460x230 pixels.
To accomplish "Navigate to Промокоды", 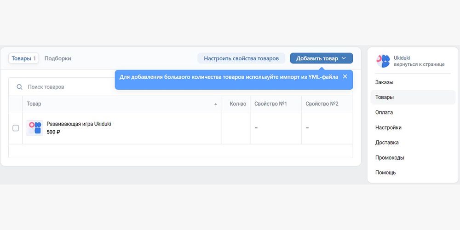I will click(390, 158).
